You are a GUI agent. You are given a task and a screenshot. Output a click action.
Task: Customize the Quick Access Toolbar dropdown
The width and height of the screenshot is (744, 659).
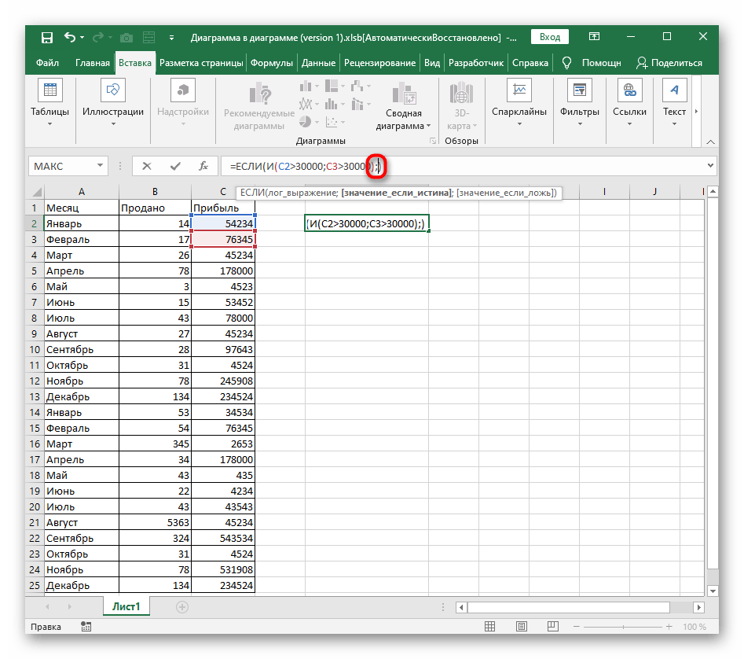(x=171, y=38)
